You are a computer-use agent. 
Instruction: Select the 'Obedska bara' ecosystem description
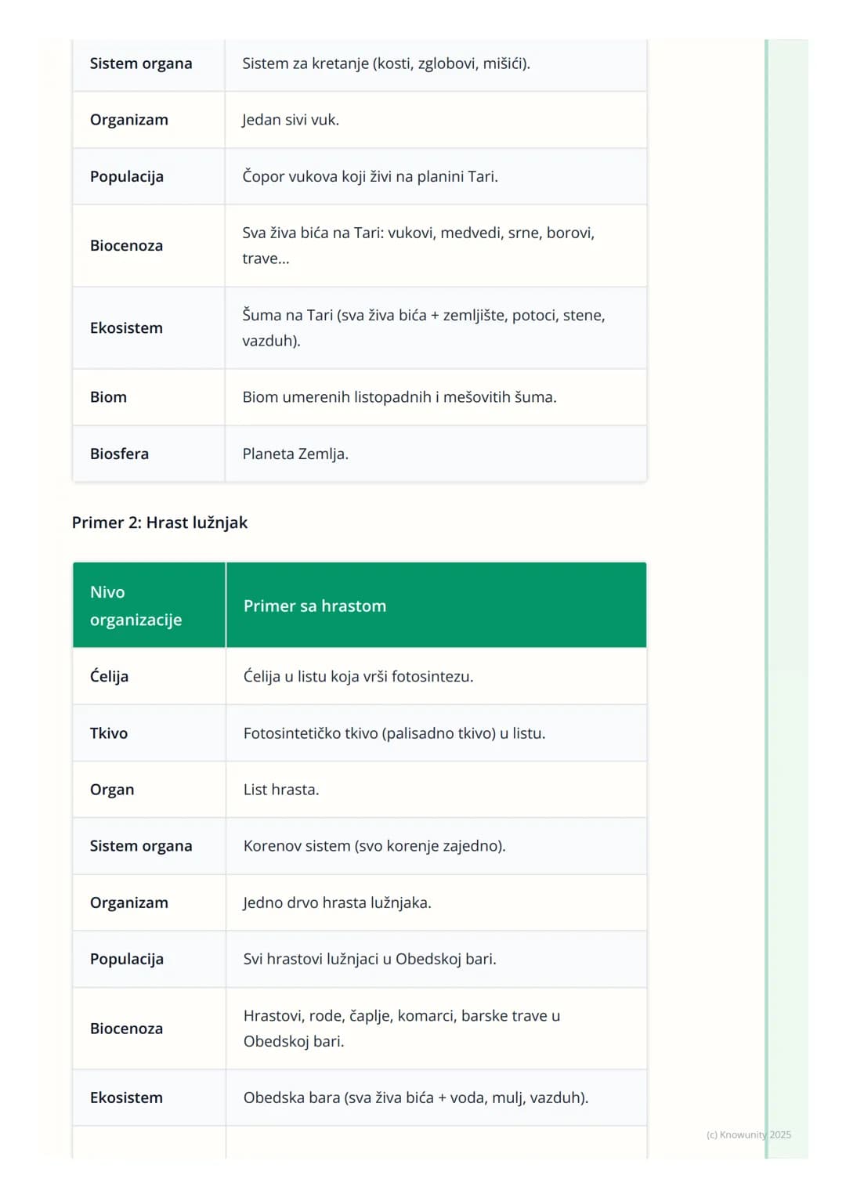tap(436, 1098)
